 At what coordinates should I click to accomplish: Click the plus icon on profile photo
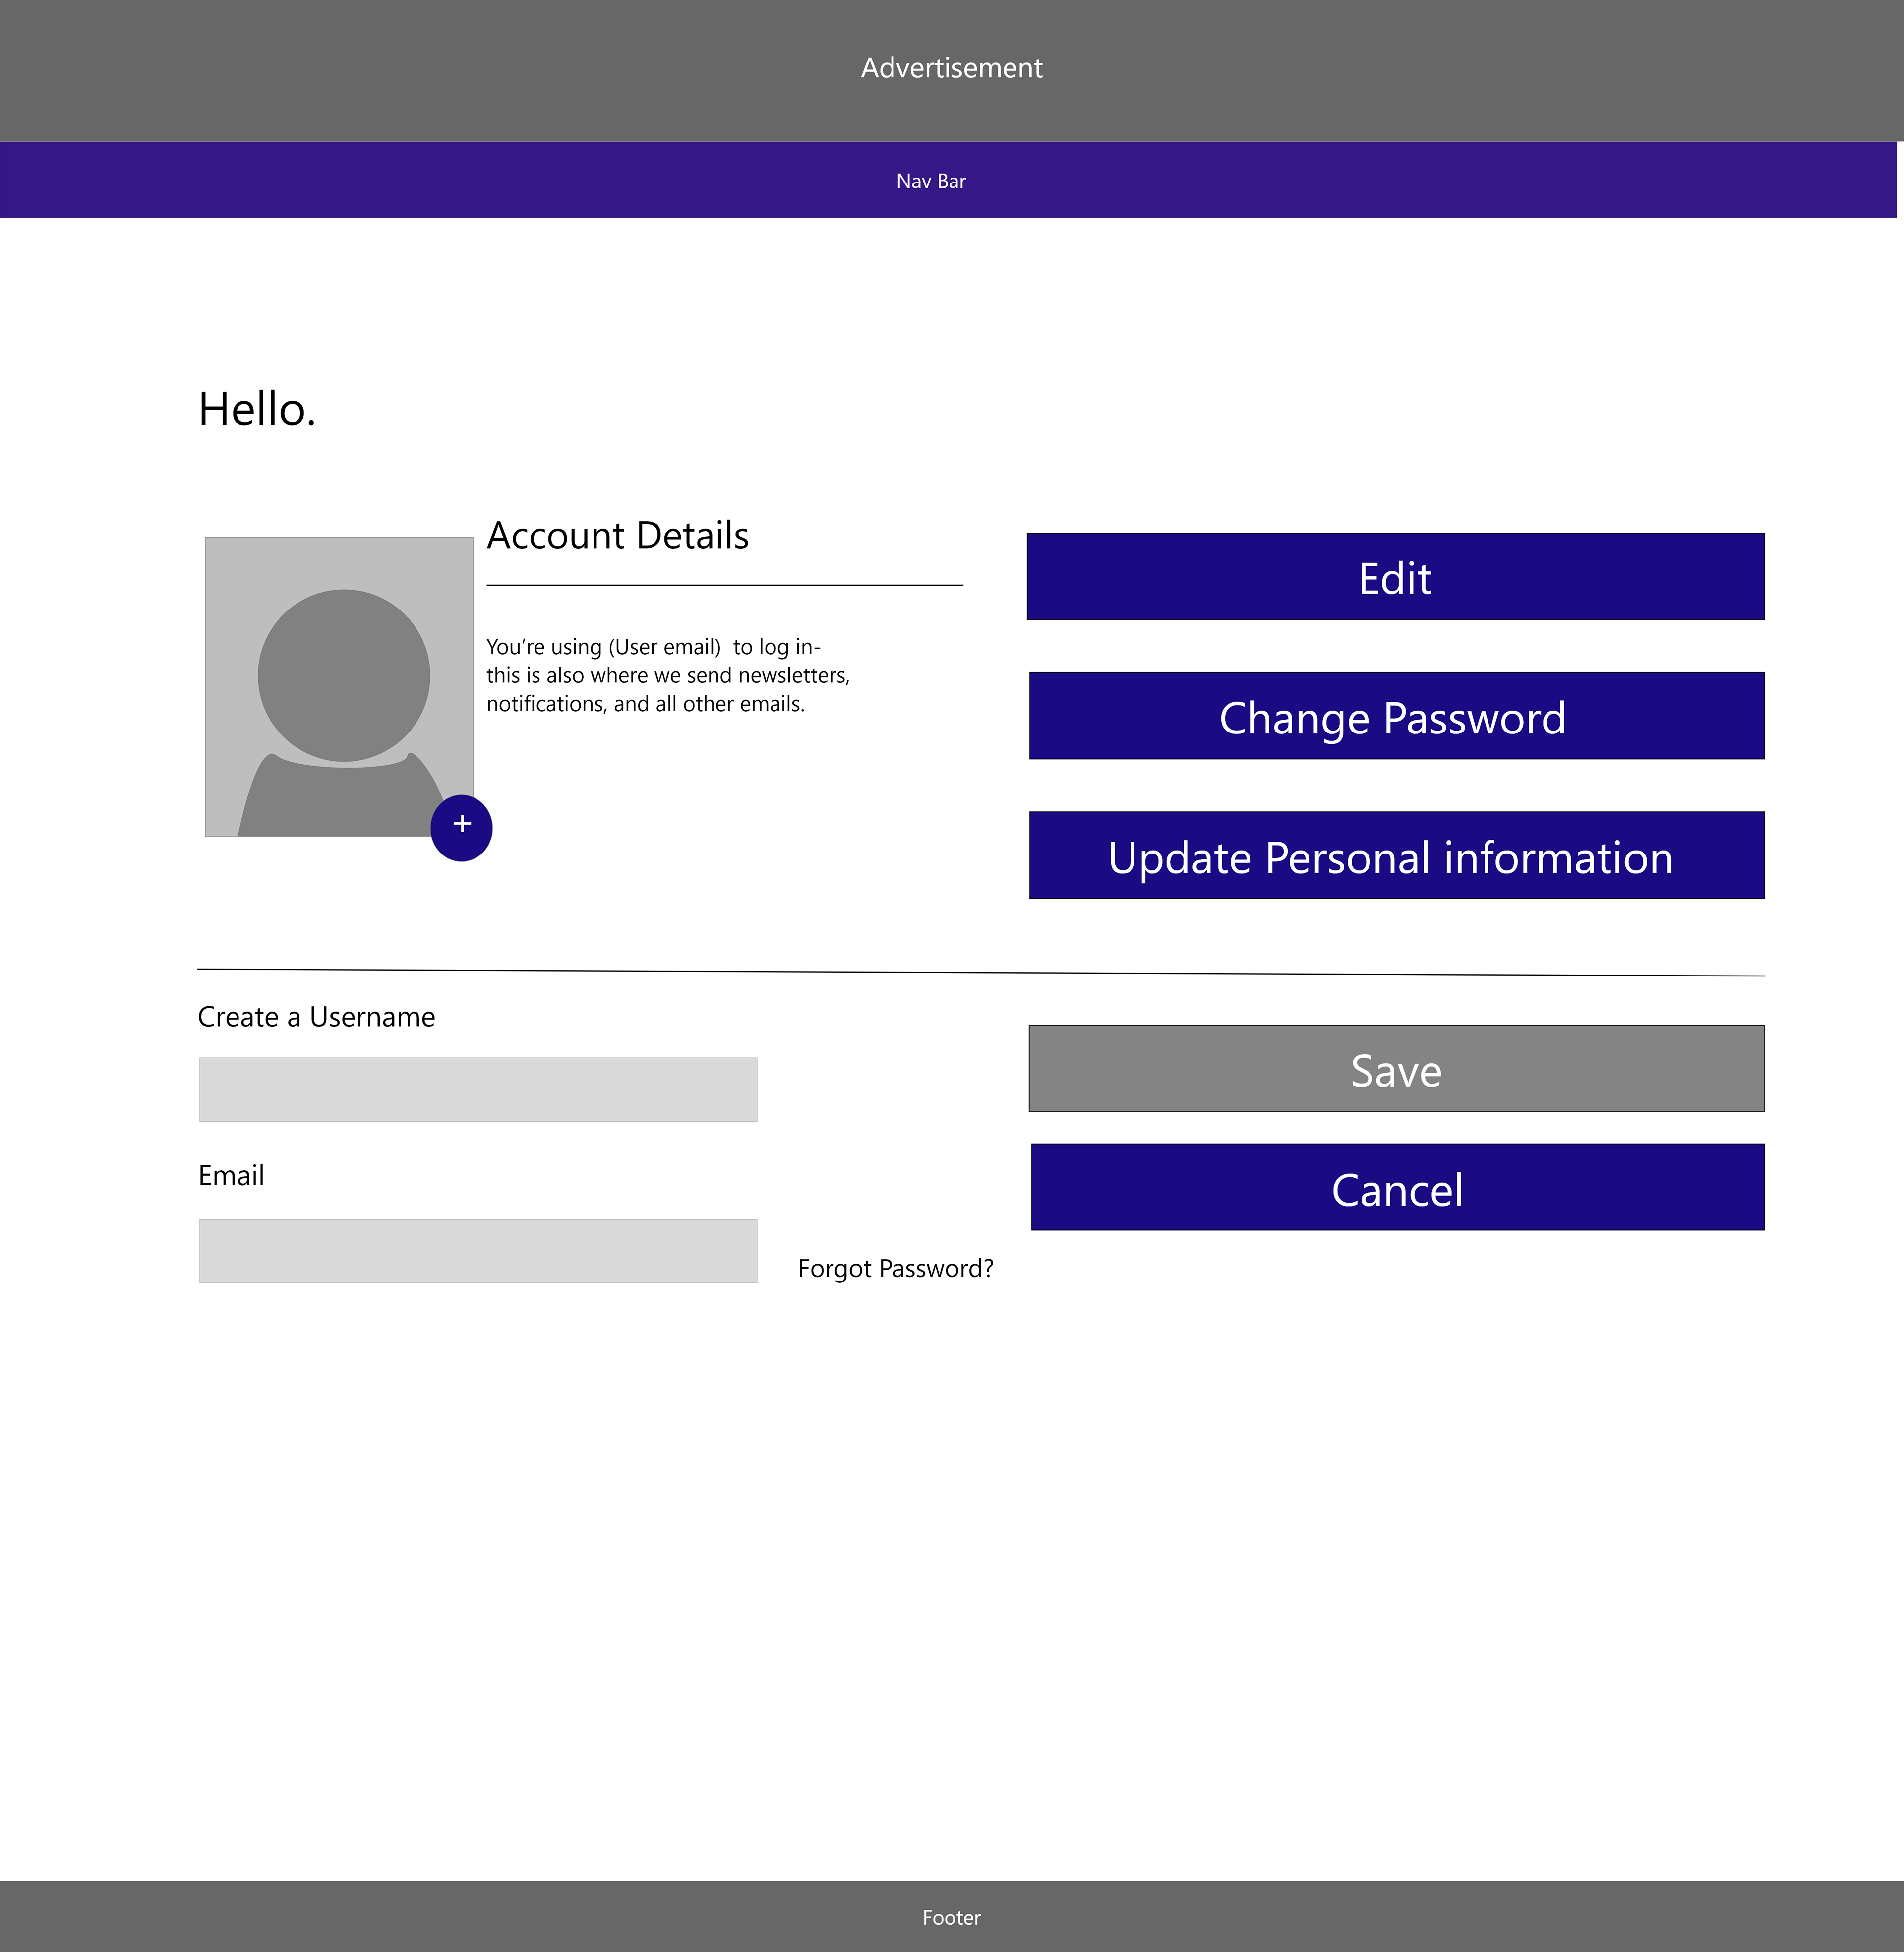coord(461,828)
